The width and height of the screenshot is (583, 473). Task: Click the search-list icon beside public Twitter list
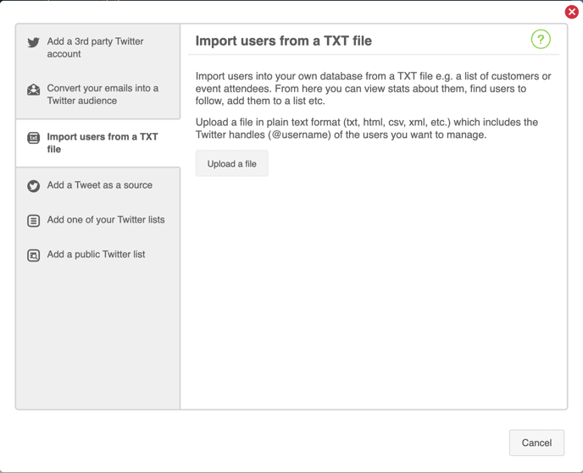(33, 256)
